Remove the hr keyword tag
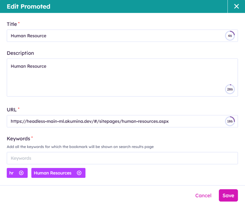The width and height of the screenshot is (245, 204). [x=21, y=173]
